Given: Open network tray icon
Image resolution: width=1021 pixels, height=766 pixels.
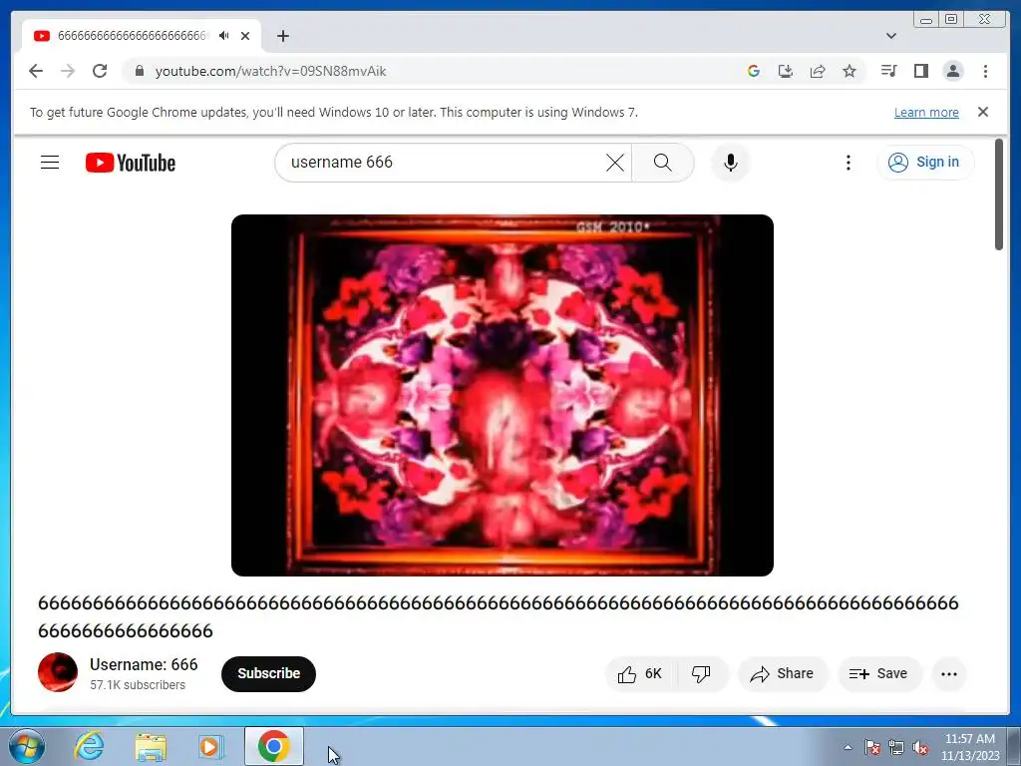Looking at the screenshot, I should [x=896, y=748].
